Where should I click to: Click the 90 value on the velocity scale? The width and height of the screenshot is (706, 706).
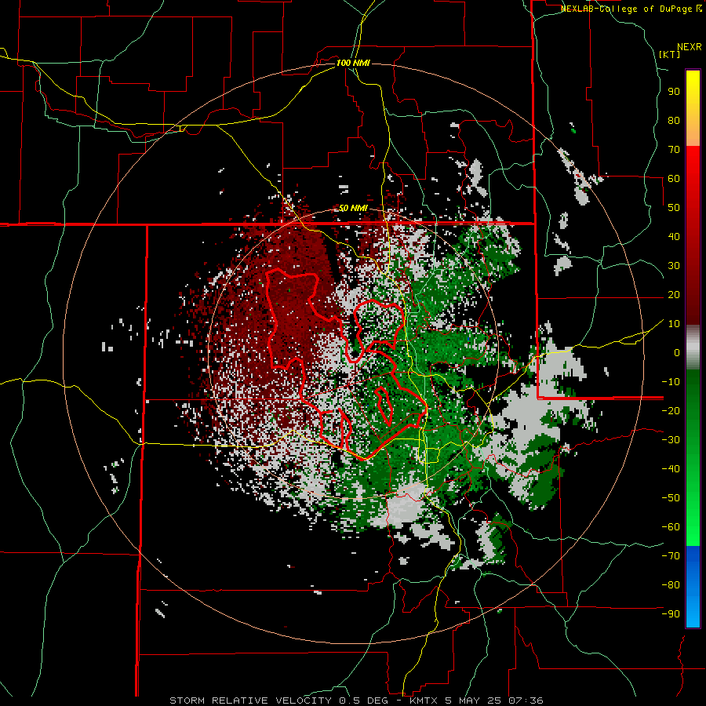pos(674,92)
